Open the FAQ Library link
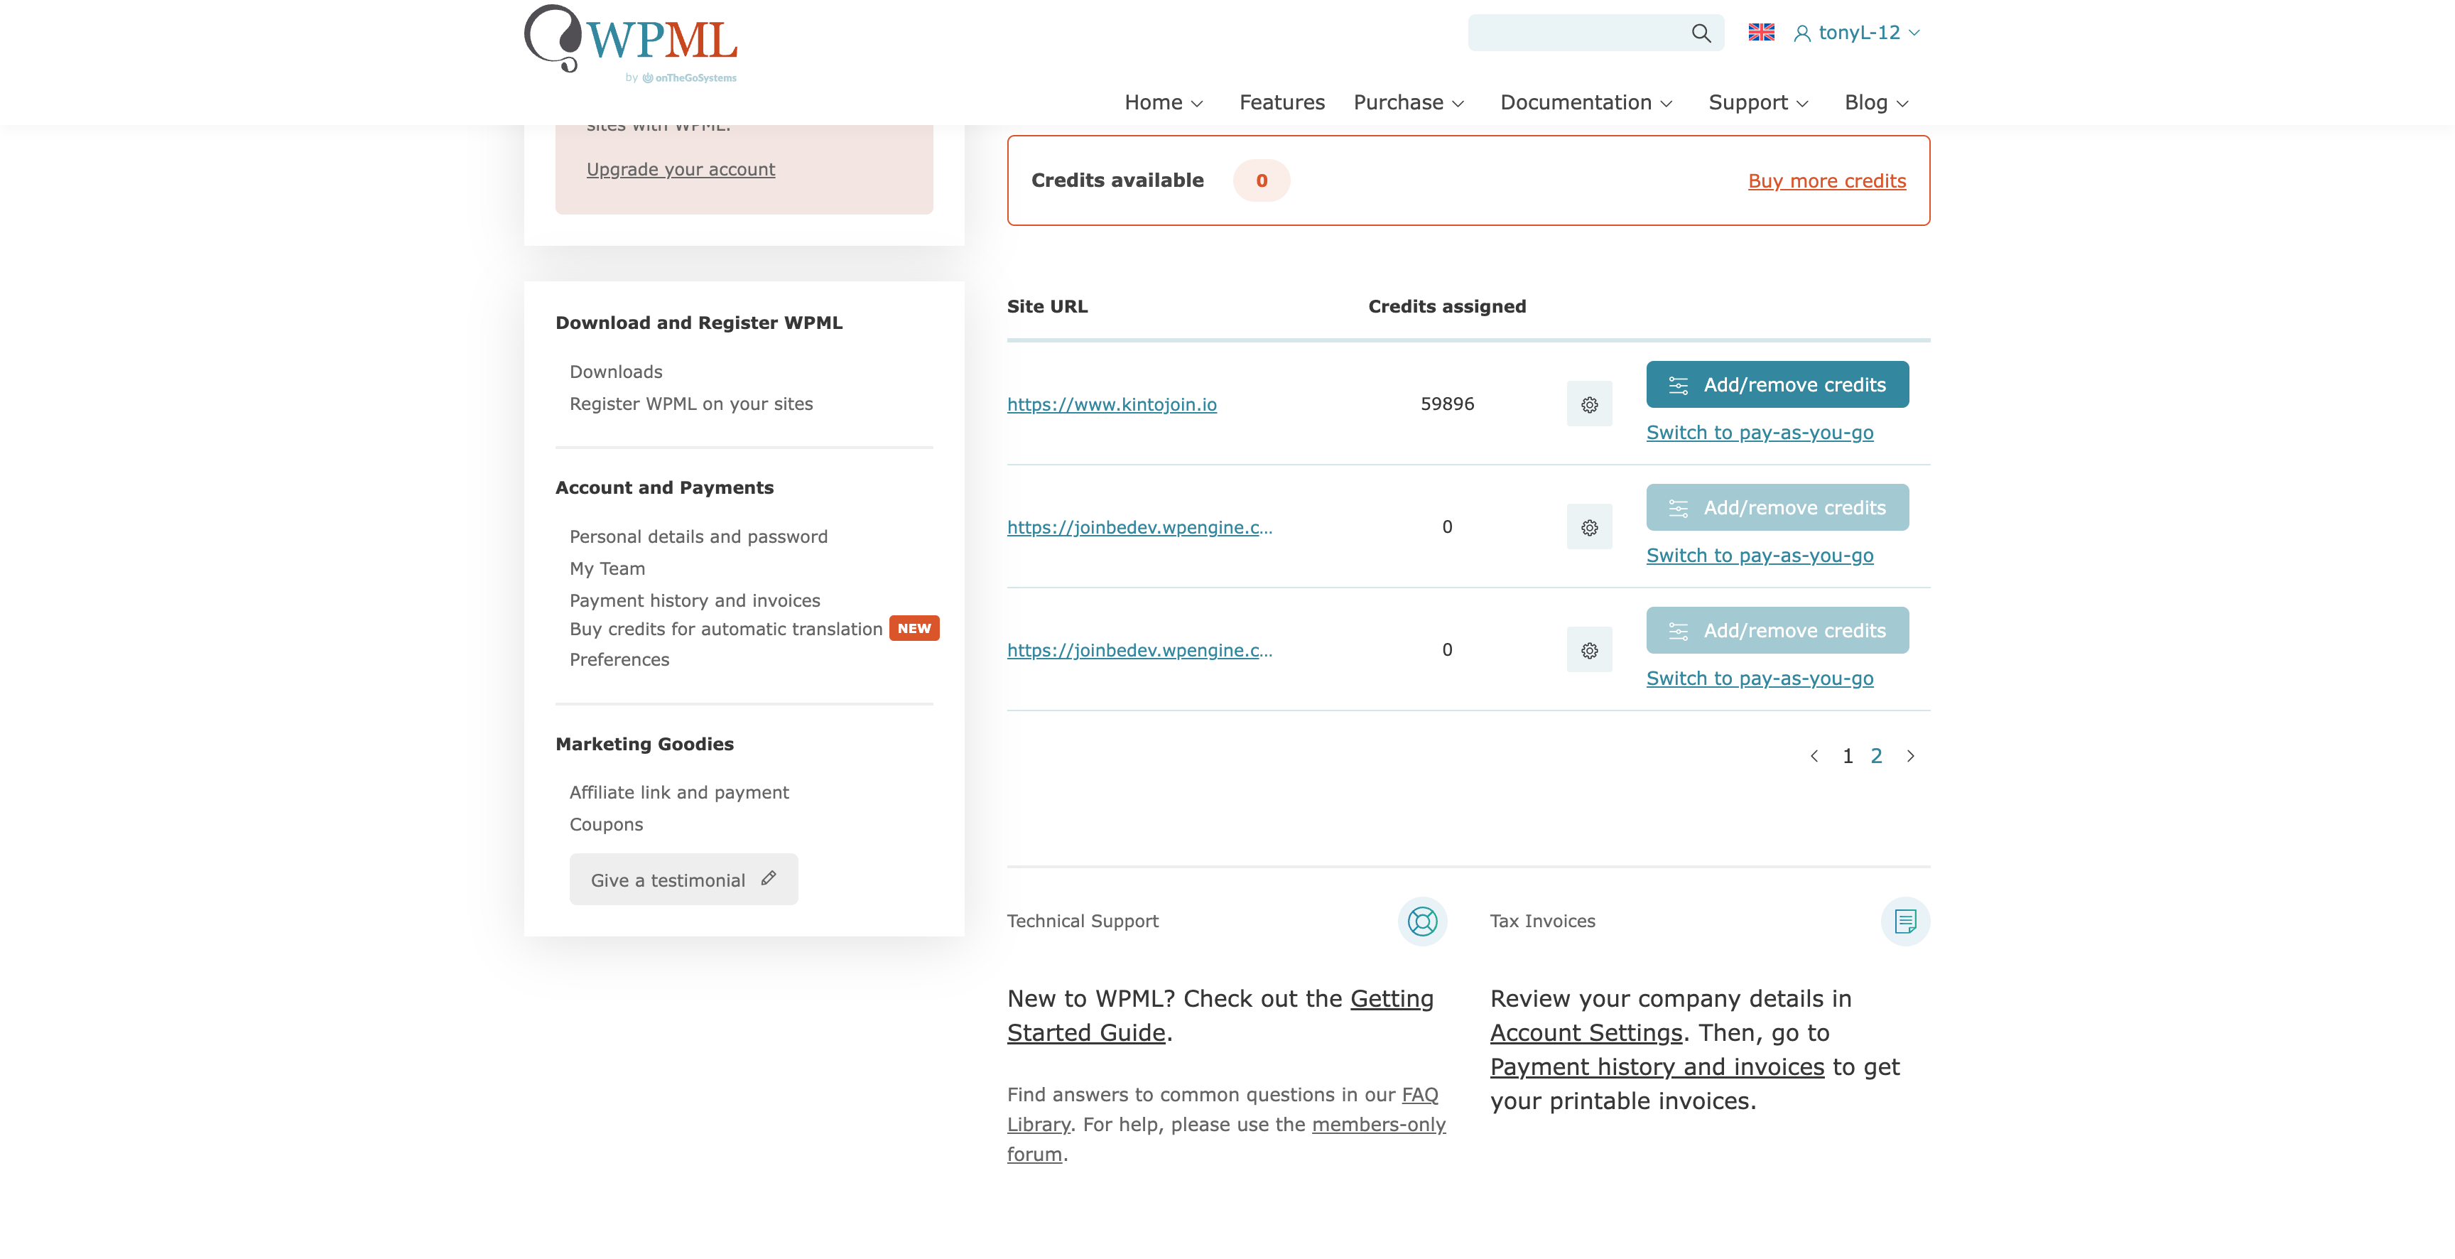The height and width of the screenshot is (1259, 2455). click(x=1223, y=1111)
